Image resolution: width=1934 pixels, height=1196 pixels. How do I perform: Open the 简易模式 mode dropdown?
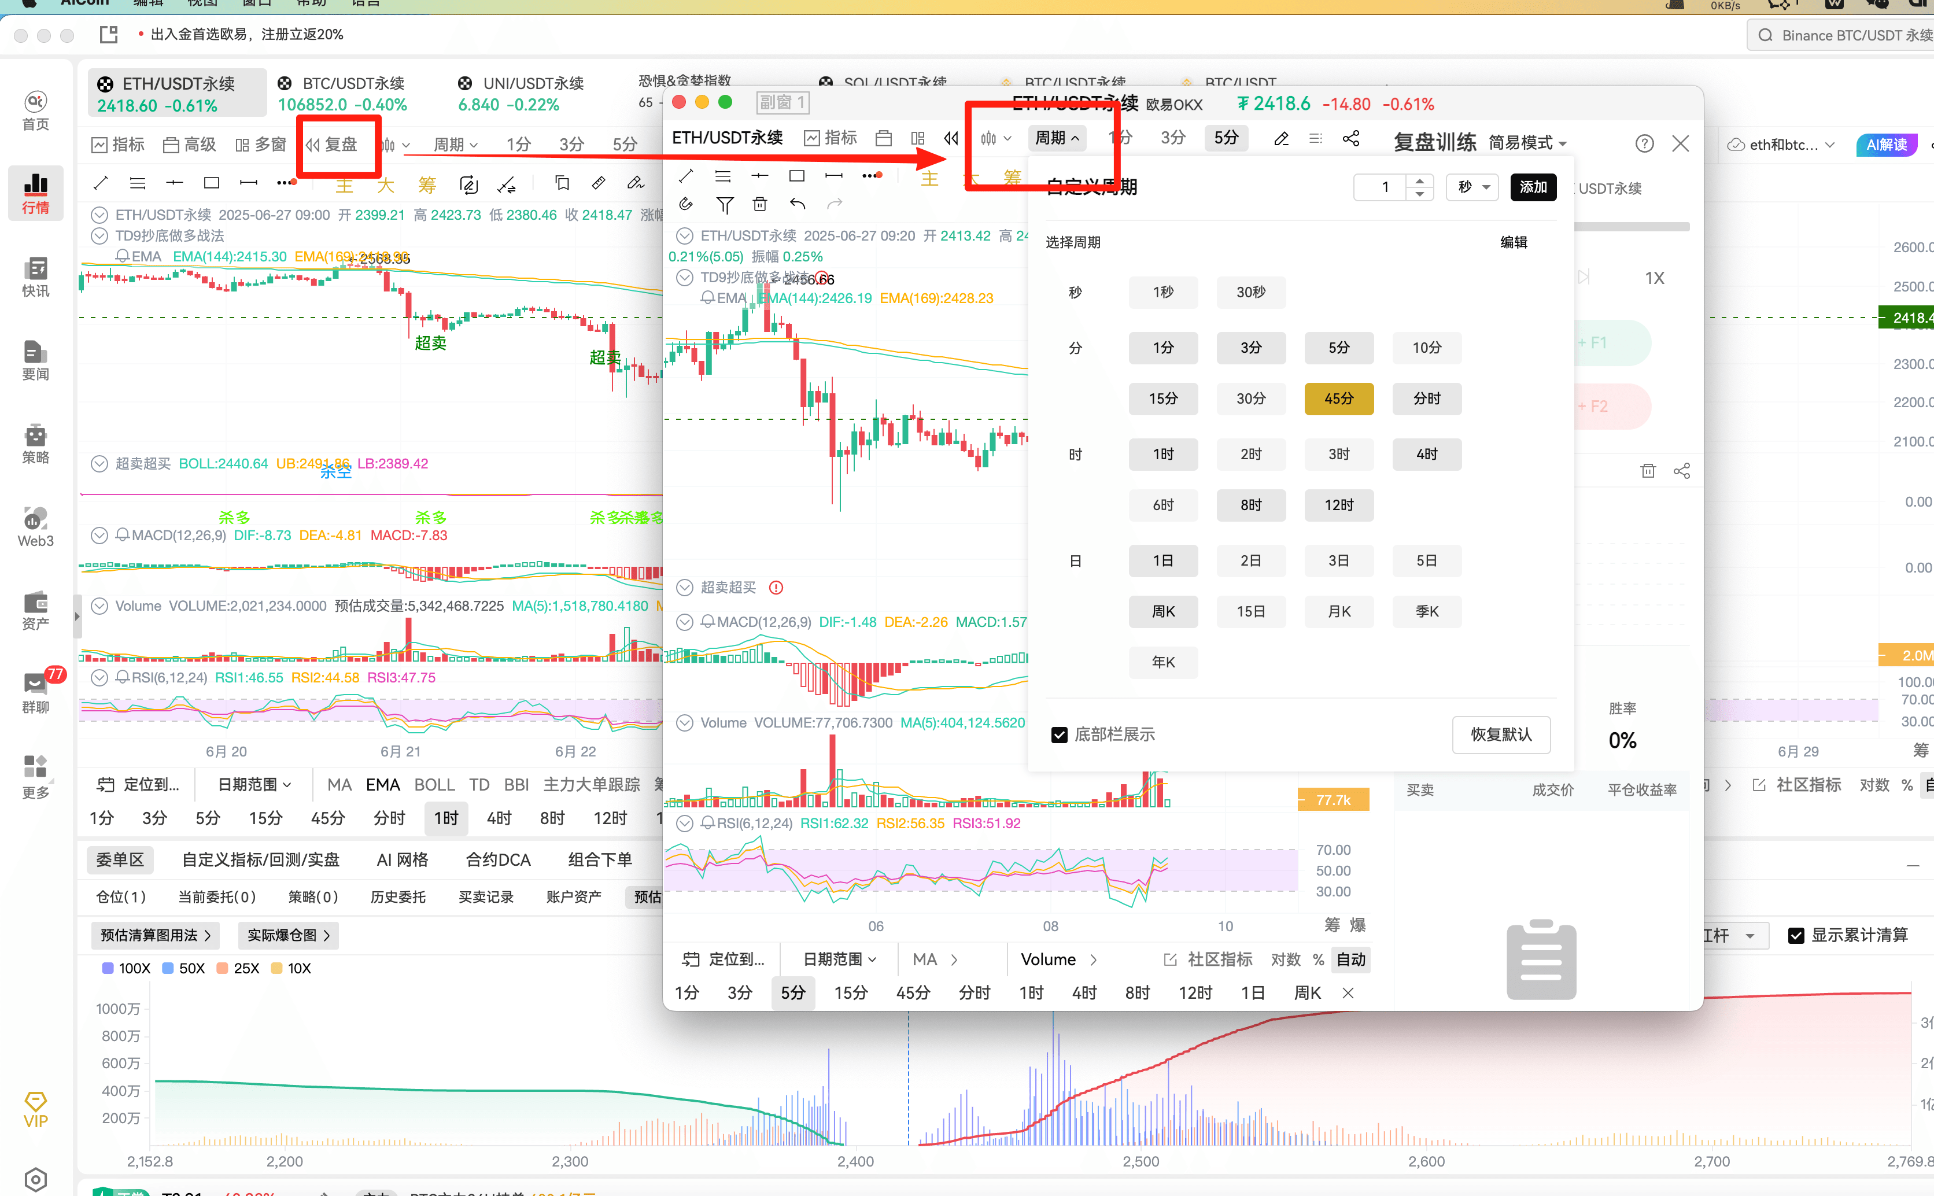pyautogui.click(x=1527, y=142)
